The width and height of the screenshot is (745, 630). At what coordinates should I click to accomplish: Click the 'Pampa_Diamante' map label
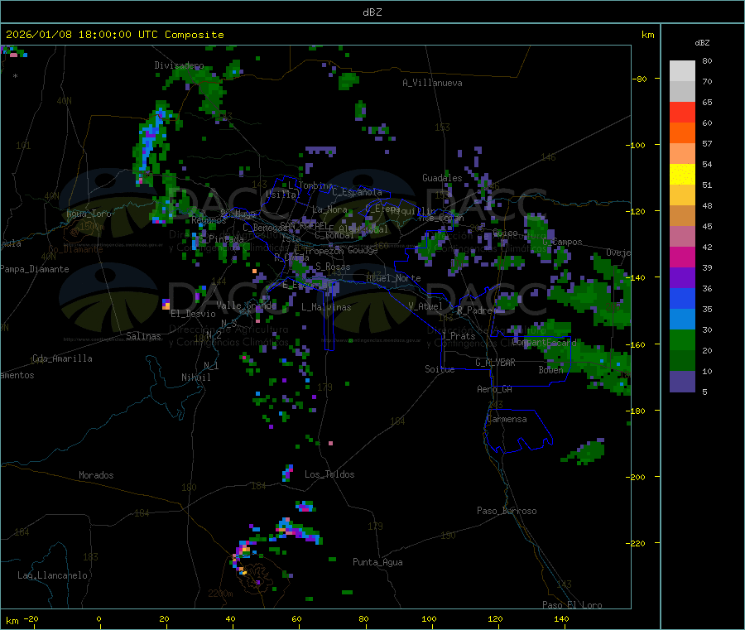(x=35, y=269)
